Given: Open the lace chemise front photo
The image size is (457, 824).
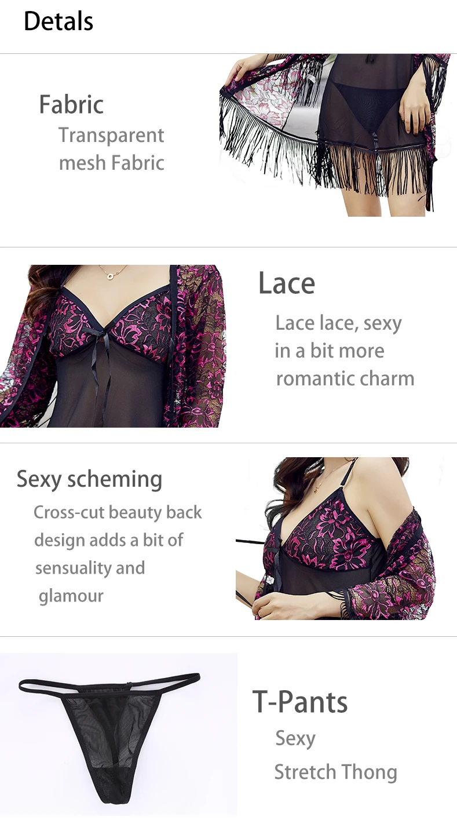Looking at the screenshot, I should pos(112,346).
